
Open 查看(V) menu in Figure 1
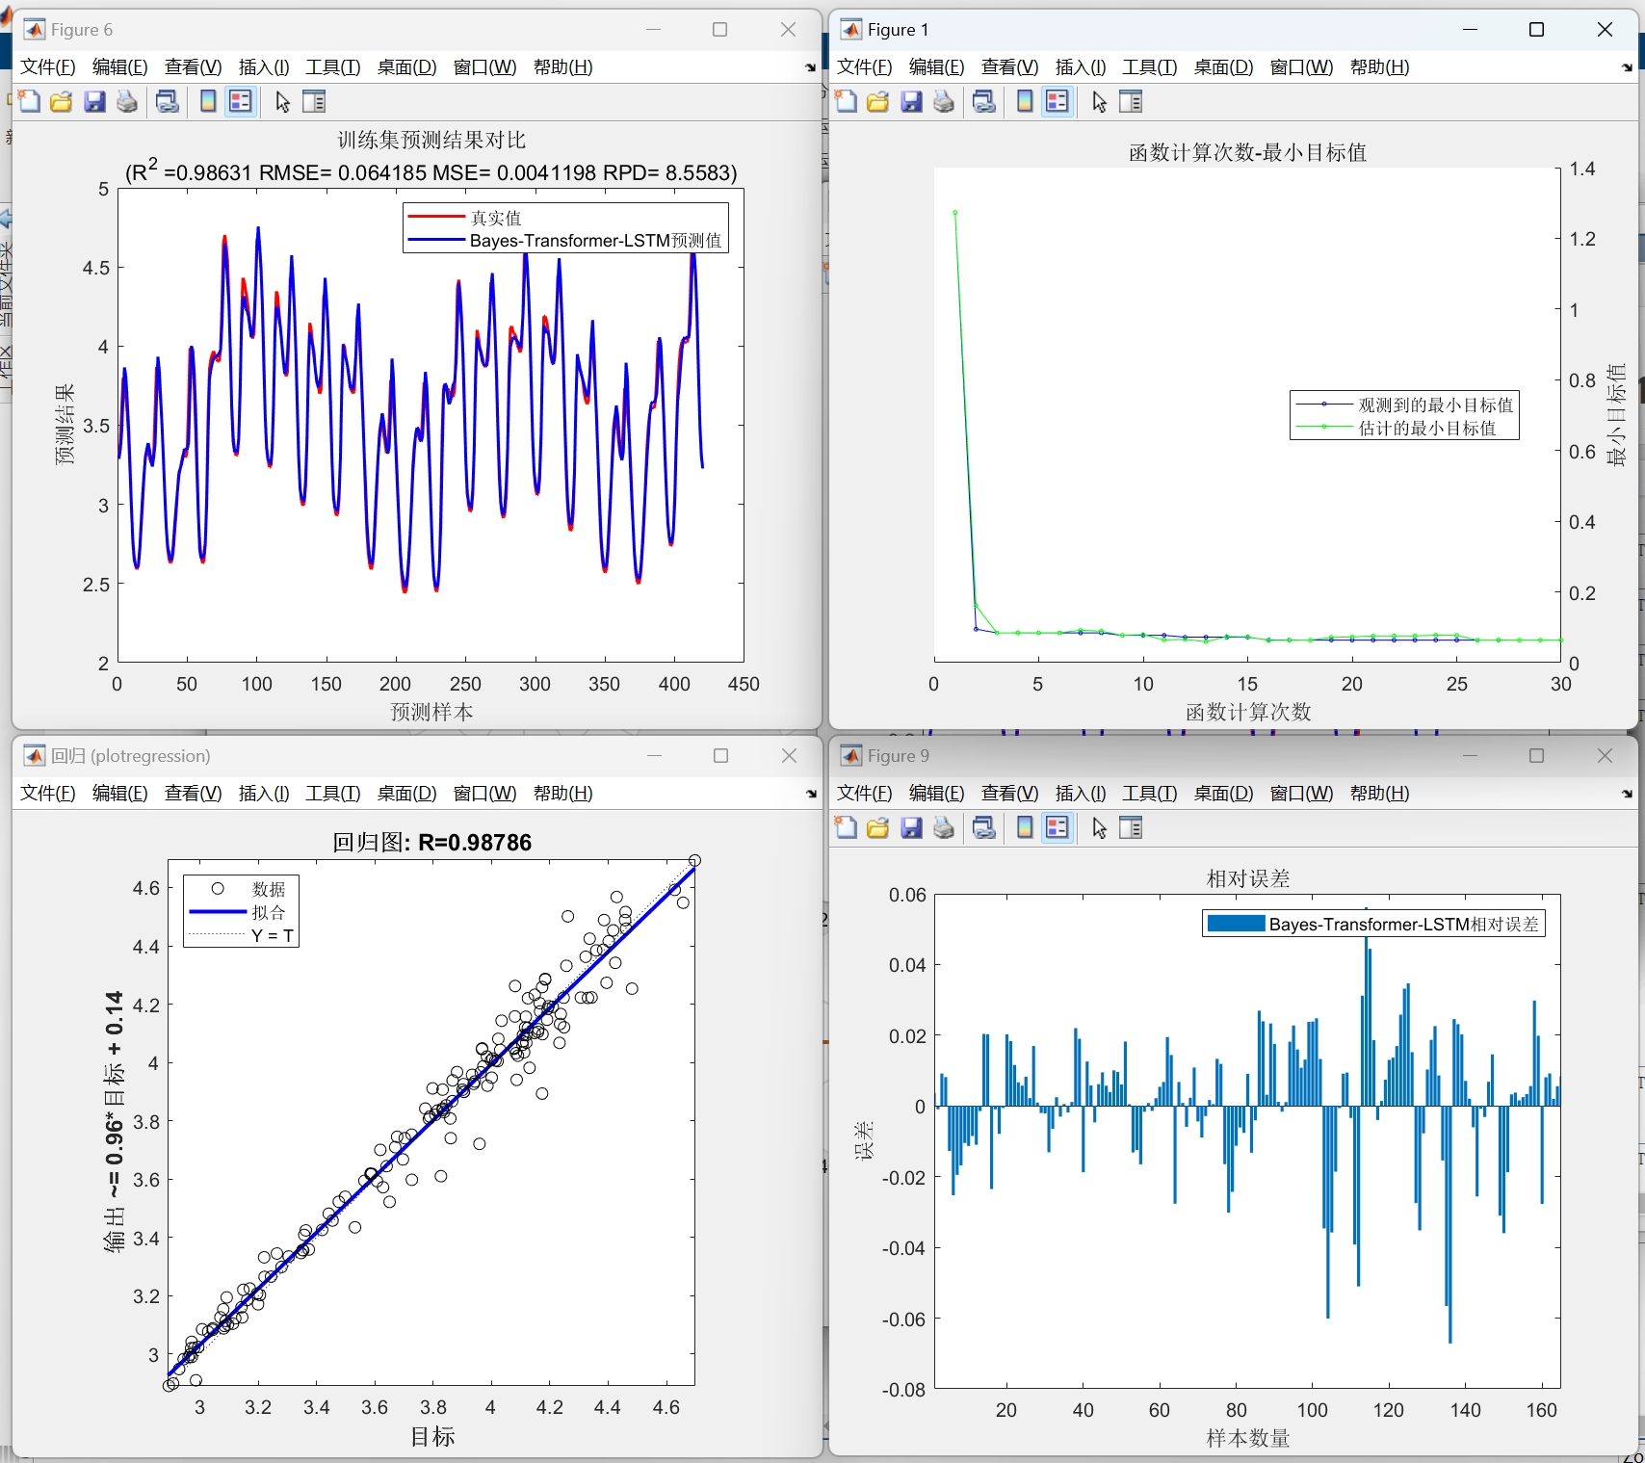pos(1009,66)
